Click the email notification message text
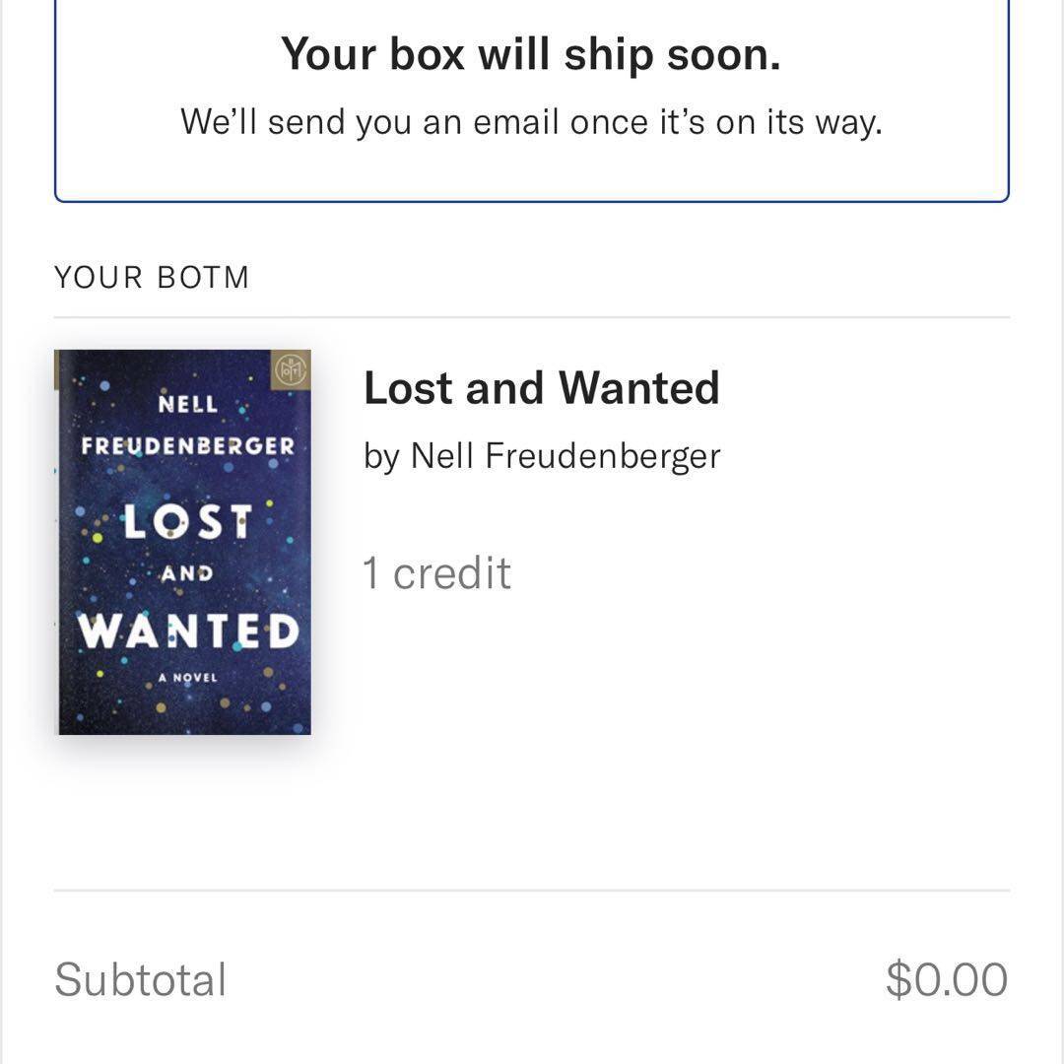The width and height of the screenshot is (1064, 1064). coord(531,122)
